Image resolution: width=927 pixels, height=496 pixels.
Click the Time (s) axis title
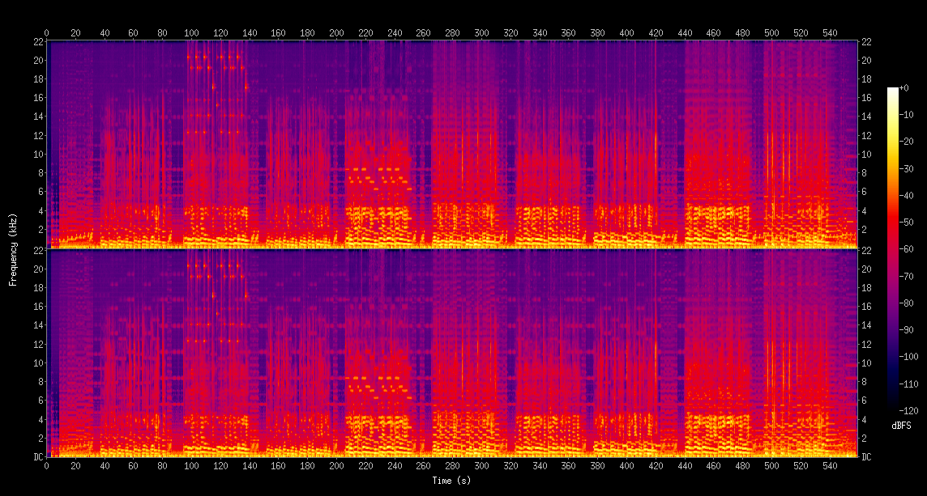tap(451, 481)
